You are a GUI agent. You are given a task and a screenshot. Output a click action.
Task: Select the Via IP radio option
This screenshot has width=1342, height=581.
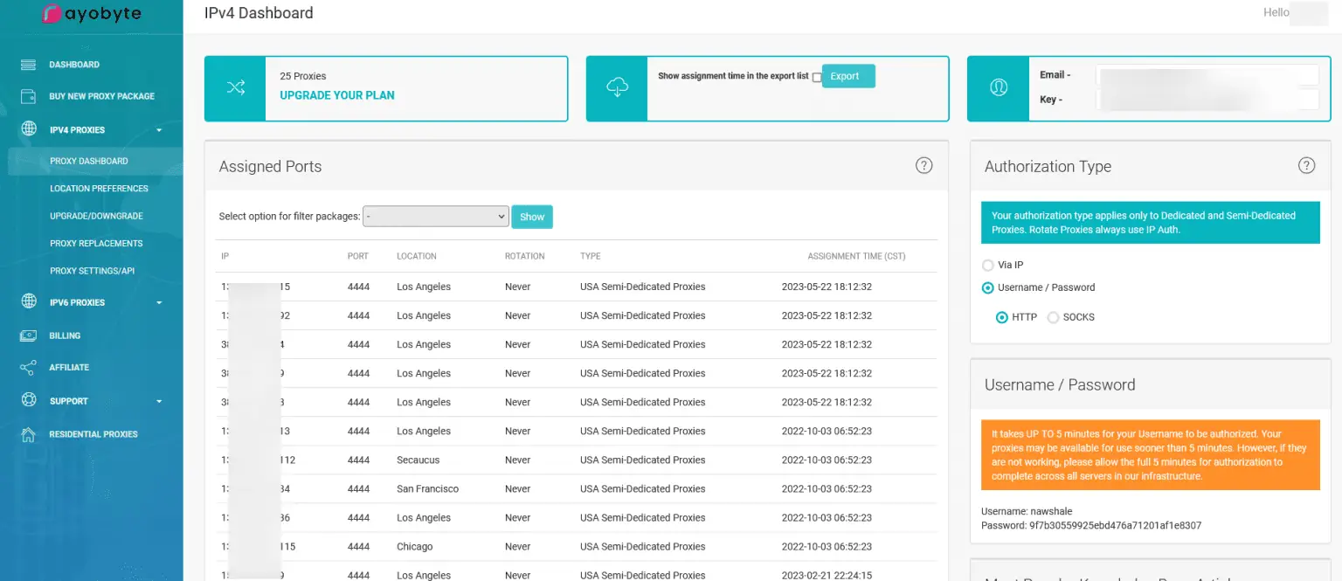988,265
